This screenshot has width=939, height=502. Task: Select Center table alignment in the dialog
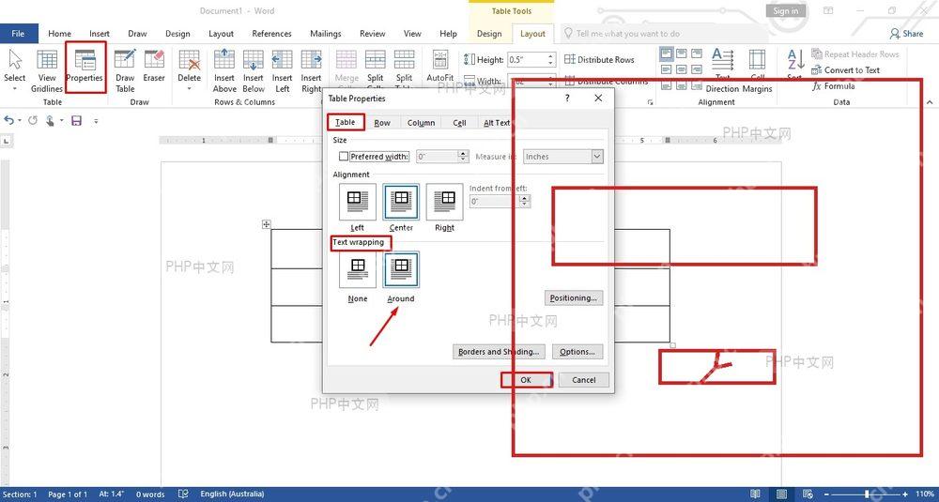point(401,203)
